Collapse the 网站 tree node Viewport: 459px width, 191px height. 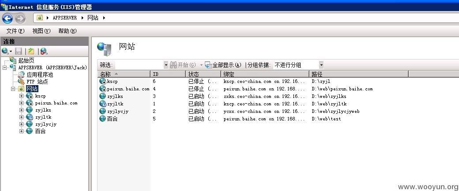point(13,89)
